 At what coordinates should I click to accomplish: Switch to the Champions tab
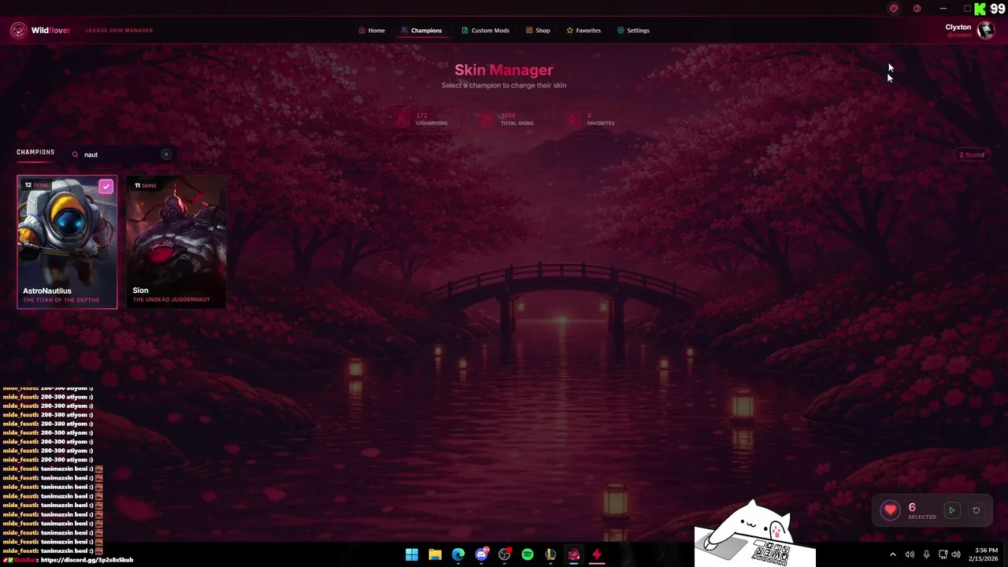click(x=421, y=31)
